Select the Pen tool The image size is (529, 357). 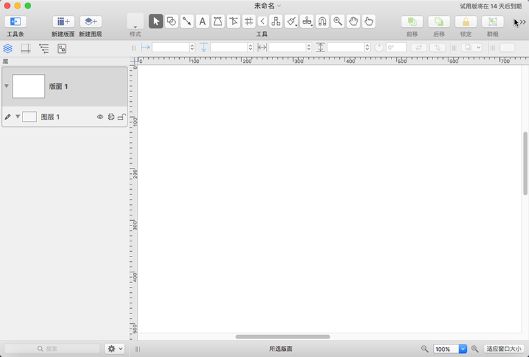click(218, 21)
